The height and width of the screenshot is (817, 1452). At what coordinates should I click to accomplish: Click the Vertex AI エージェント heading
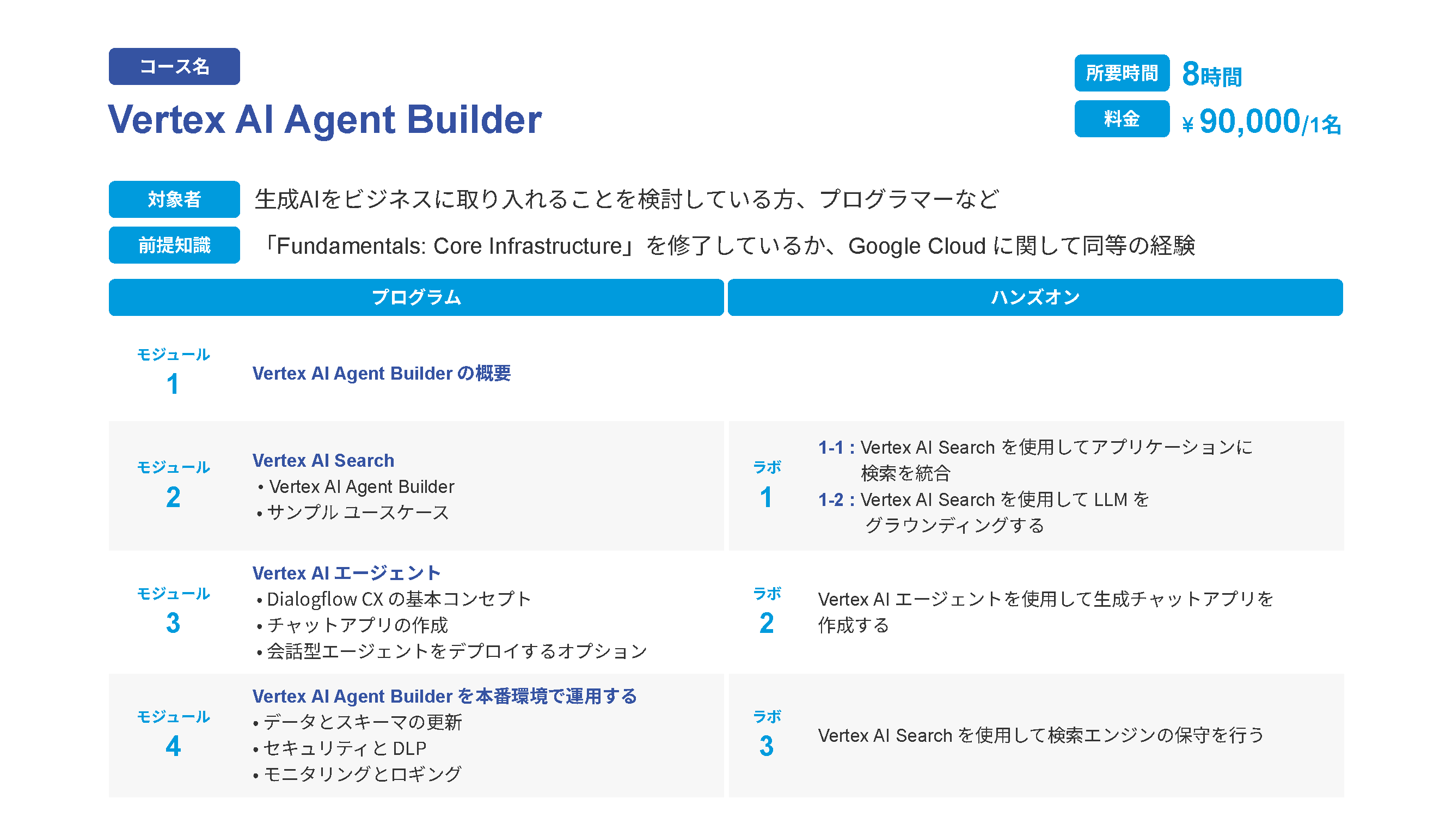click(x=346, y=573)
